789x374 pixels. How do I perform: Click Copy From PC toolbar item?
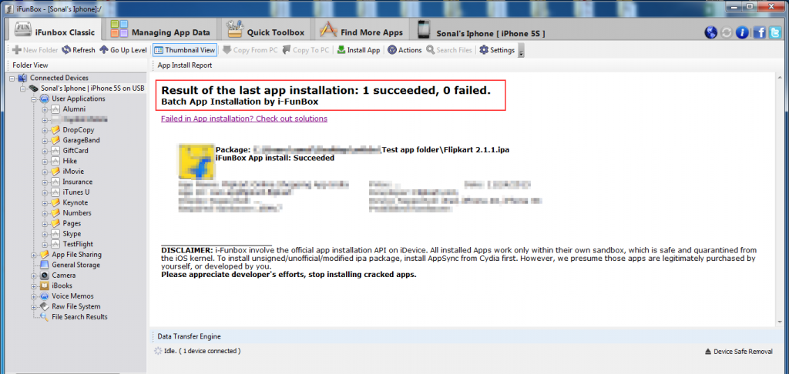click(250, 50)
